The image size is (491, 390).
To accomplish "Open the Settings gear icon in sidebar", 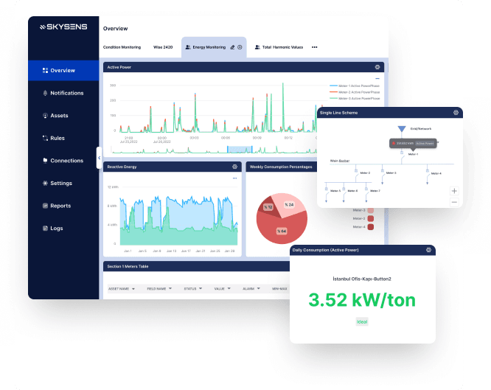I will (45, 183).
